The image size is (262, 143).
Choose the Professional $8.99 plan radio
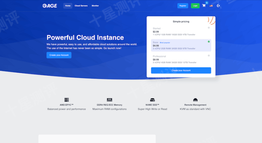(209, 55)
